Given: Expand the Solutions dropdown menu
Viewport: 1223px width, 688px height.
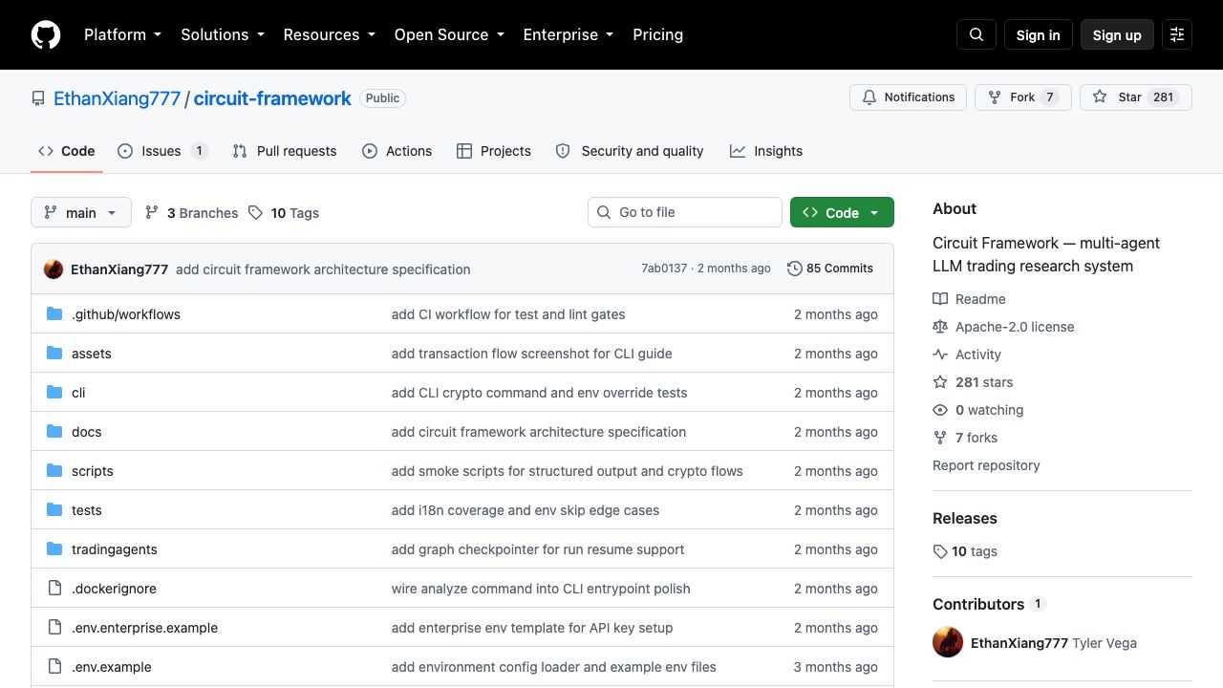Looking at the screenshot, I should 224,34.
